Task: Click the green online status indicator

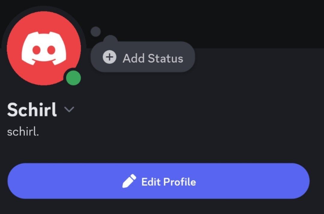Action: click(x=73, y=78)
